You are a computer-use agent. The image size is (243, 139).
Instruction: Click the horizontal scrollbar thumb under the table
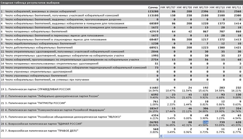pos(202,136)
